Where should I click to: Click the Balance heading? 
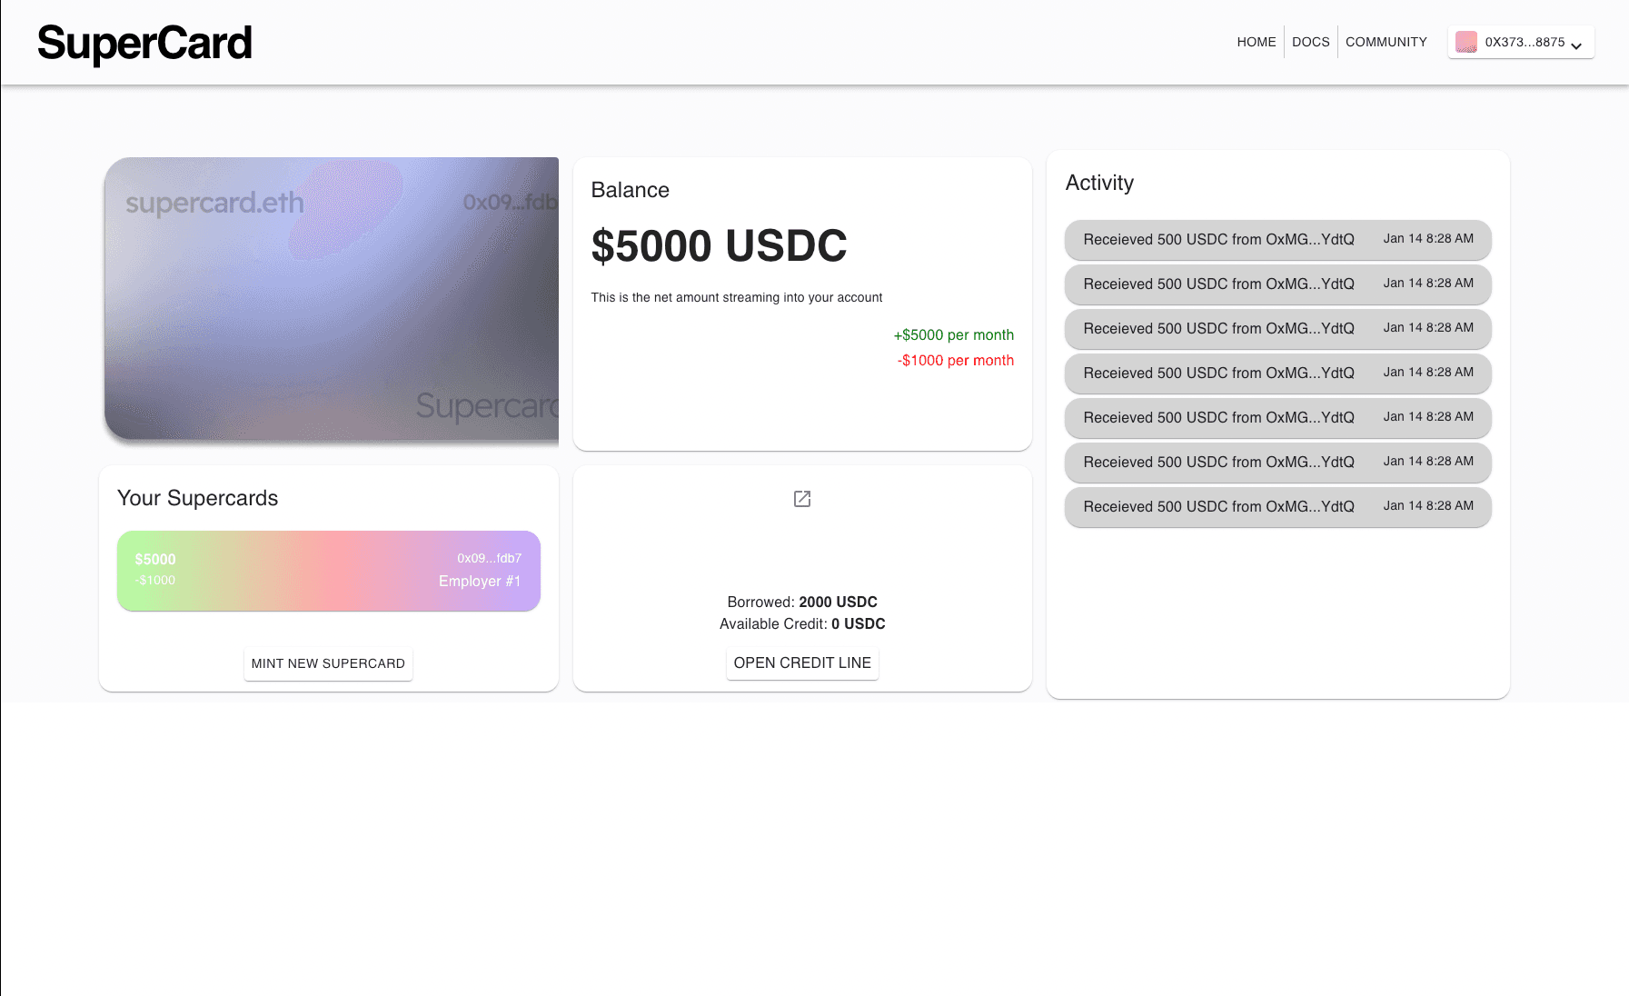click(630, 190)
